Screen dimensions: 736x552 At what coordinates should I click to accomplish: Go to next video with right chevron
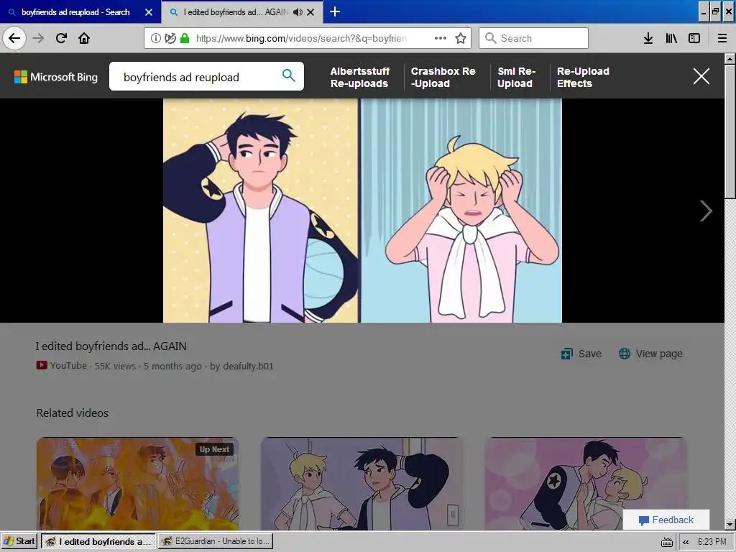tap(706, 211)
